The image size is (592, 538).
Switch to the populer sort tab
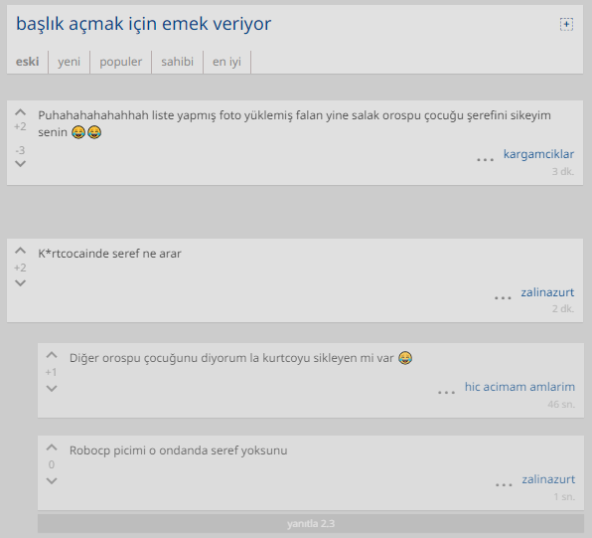pos(121,62)
